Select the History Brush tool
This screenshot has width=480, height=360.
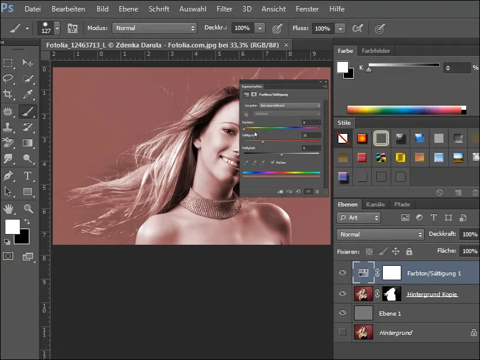[x=28, y=127]
